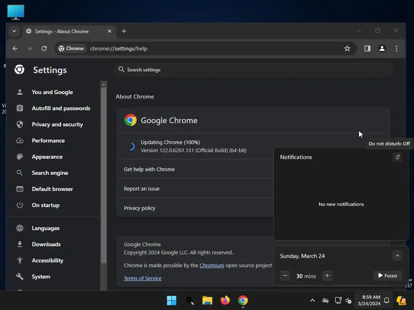Select Appearance in the sidebar

tap(47, 157)
